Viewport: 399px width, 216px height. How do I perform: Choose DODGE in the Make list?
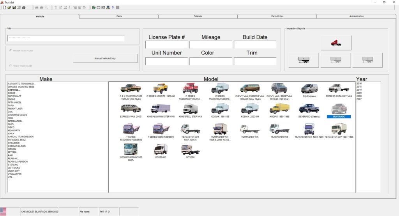coord(11,93)
